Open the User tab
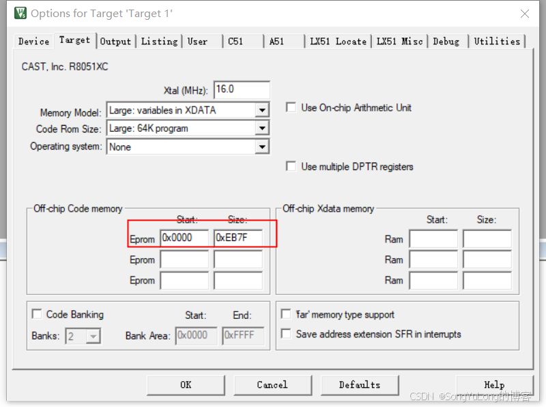This screenshot has height=407, width=546. [202, 42]
